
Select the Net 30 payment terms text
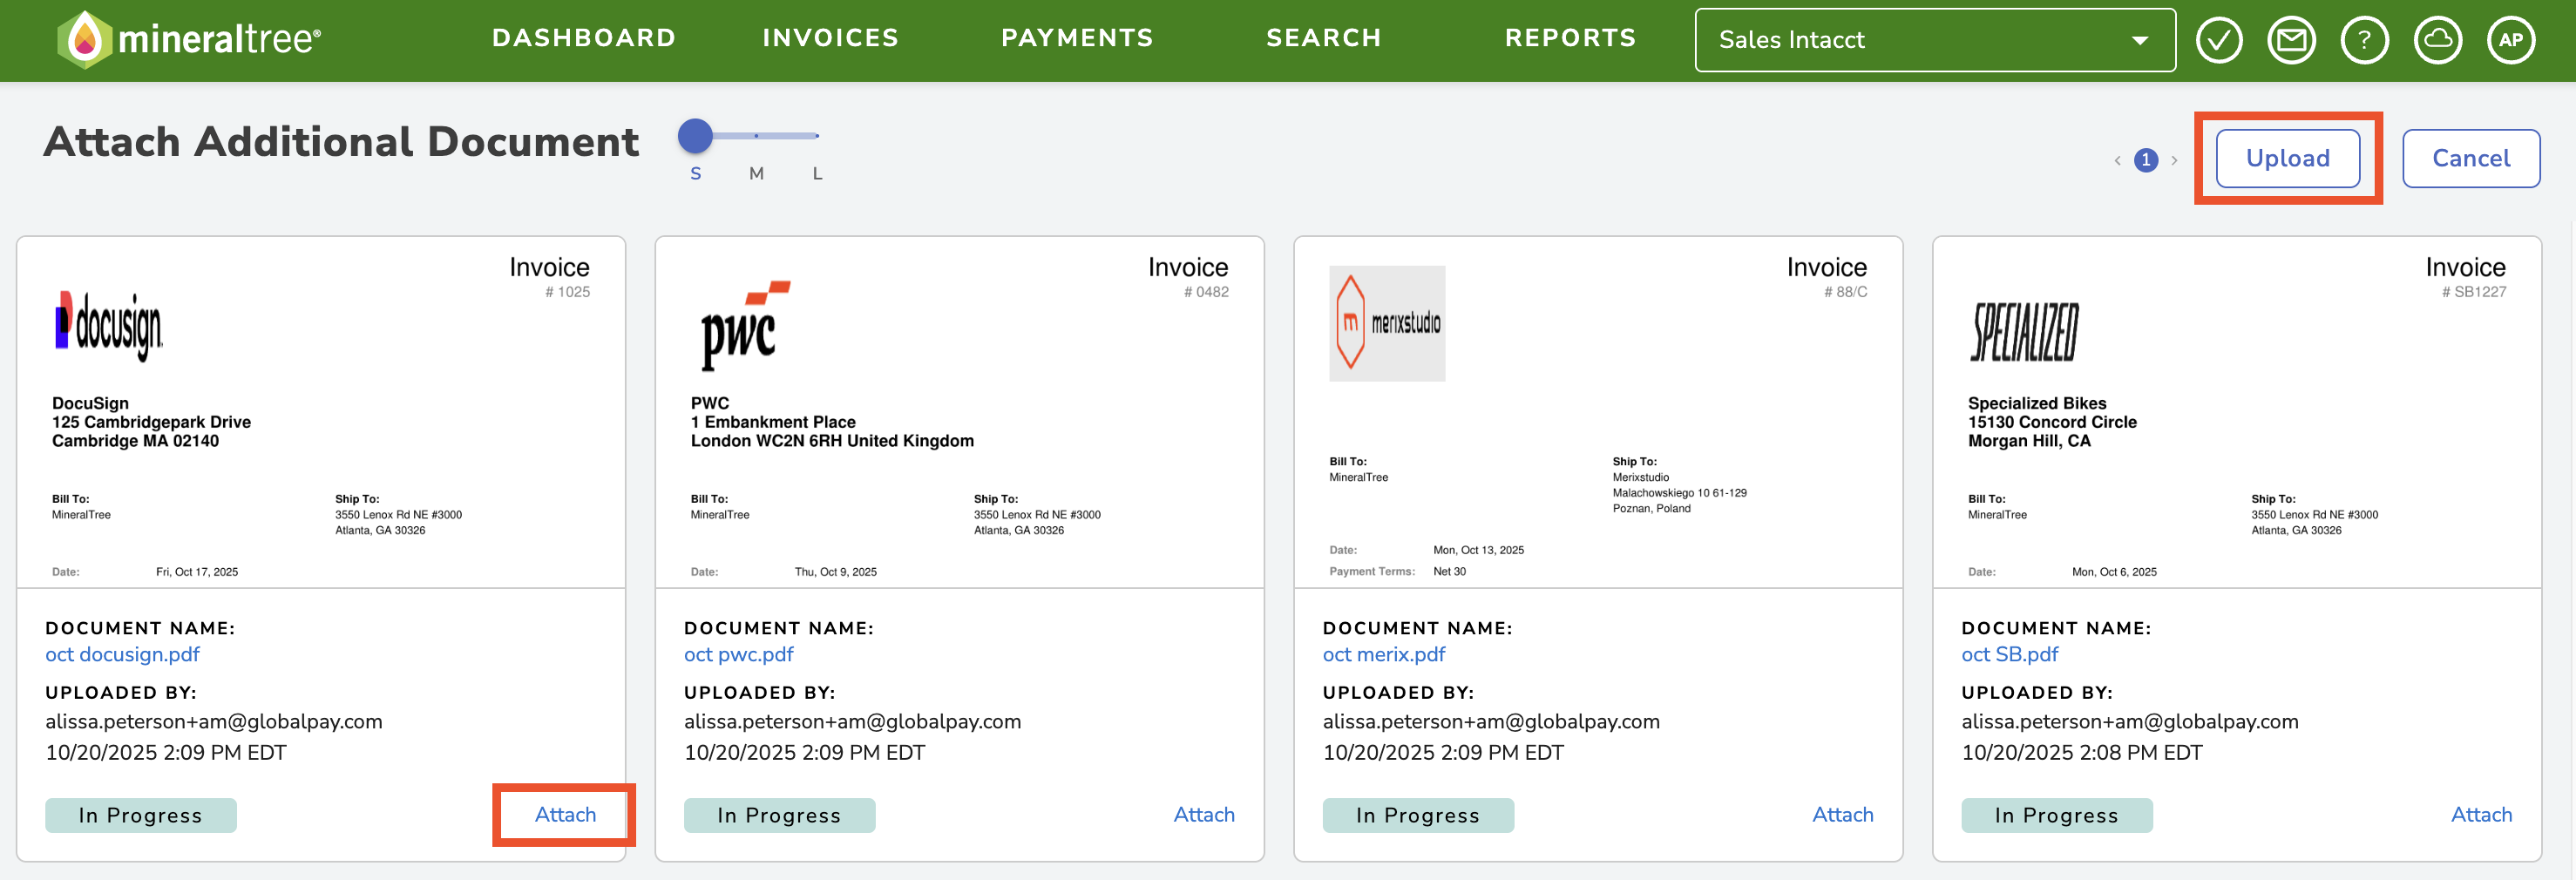[1449, 572]
